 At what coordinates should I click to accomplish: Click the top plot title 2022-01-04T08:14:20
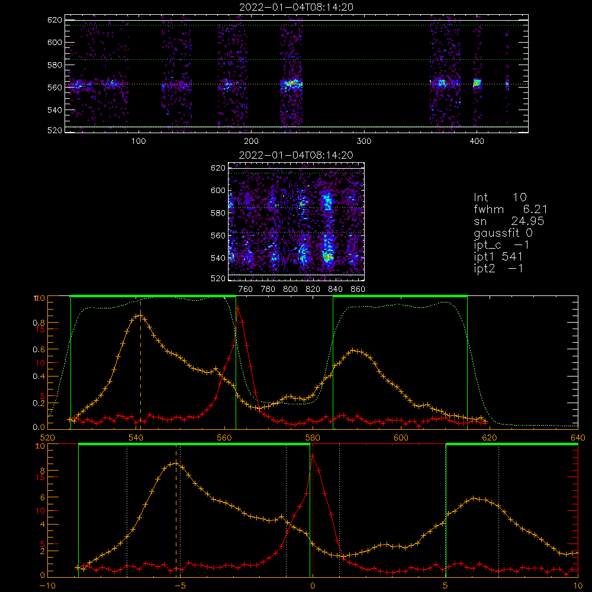(x=296, y=7)
